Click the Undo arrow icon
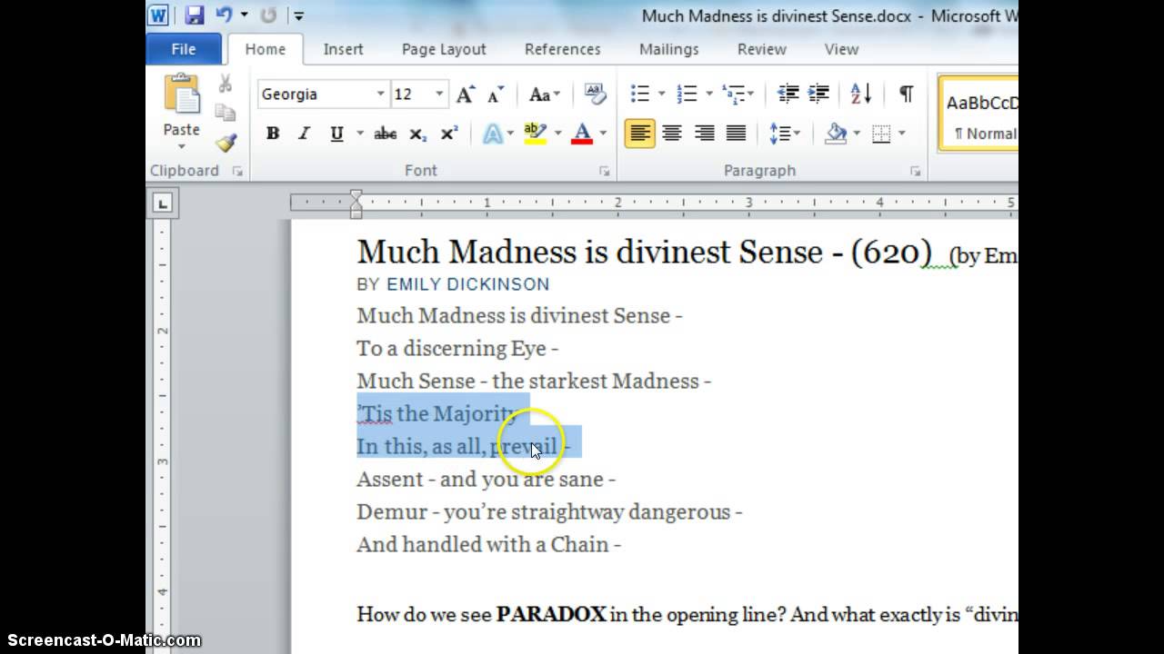Image resolution: width=1164 pixels, height=654 pixels. click(x=224, y=15)
